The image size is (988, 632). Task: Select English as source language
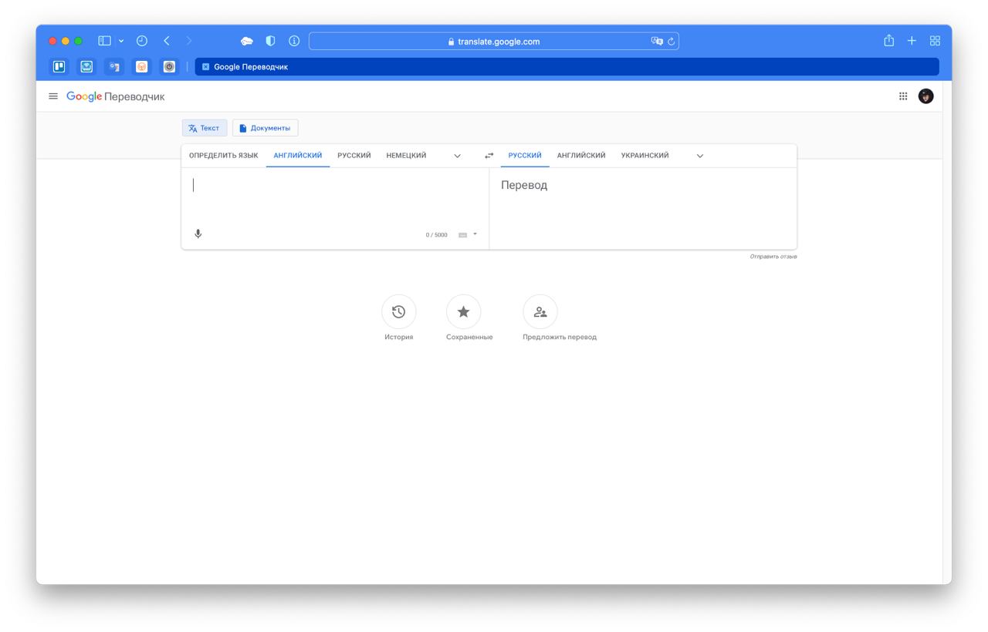click(298, 156)
